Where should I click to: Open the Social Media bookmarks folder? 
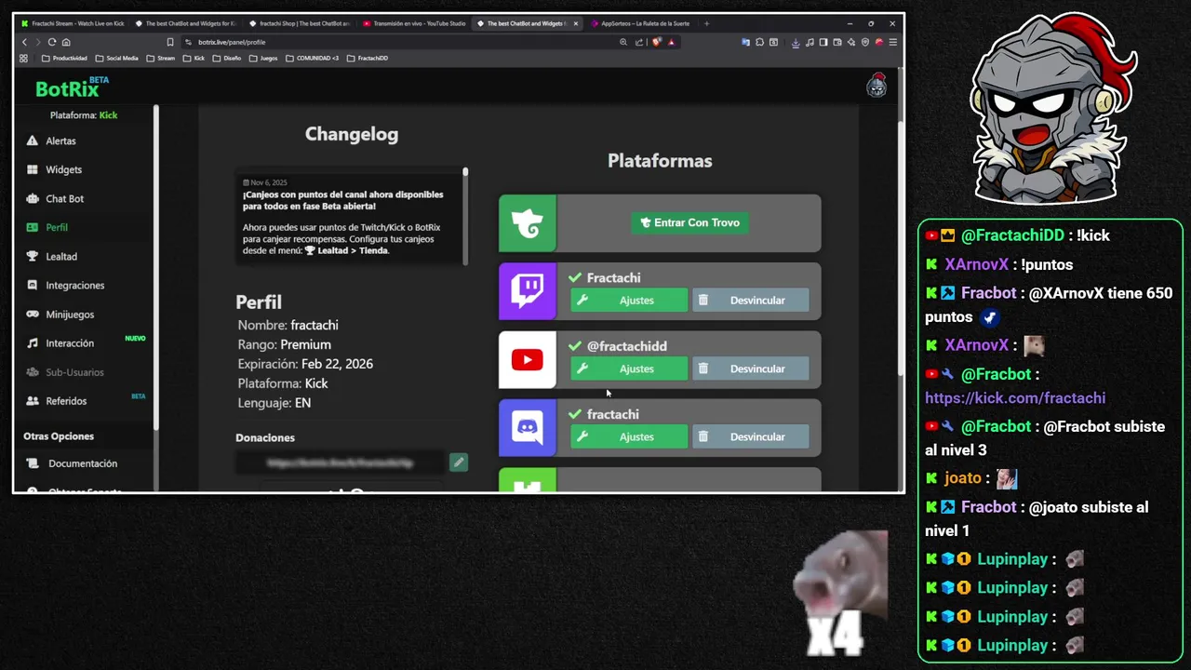pyautogui.click(x=116, y=58)
